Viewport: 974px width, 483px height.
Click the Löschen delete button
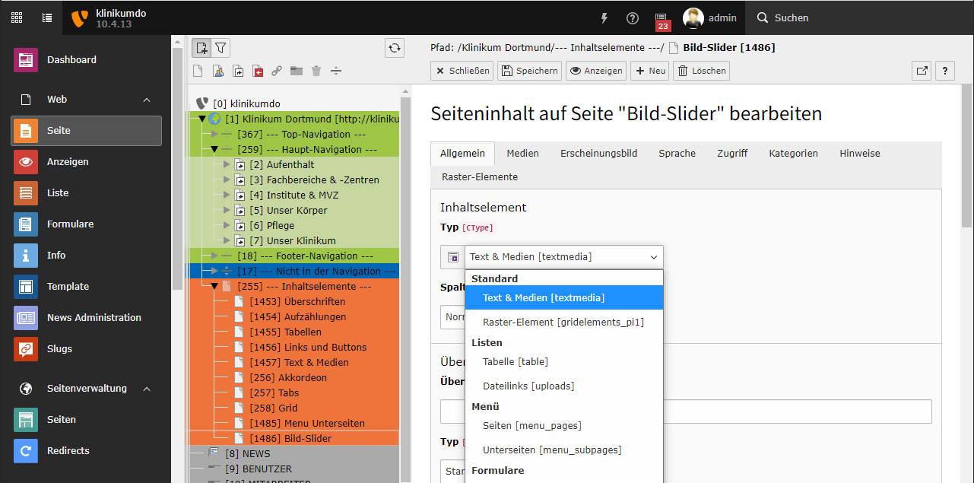click(701, 71)
